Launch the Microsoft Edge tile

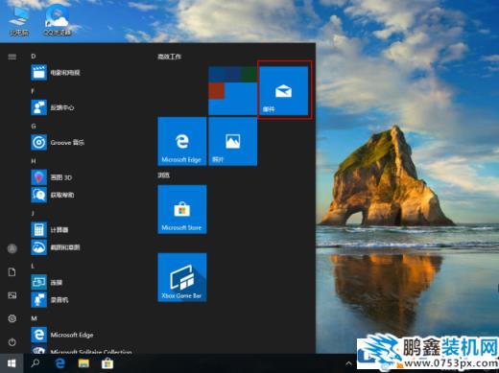182,141
